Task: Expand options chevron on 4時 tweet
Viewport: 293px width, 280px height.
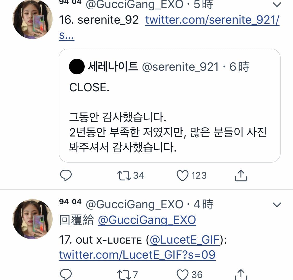Action: tap(277, 205)
